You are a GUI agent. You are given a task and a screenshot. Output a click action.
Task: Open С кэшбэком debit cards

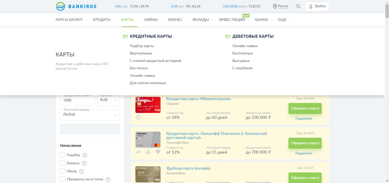point(242,68)
